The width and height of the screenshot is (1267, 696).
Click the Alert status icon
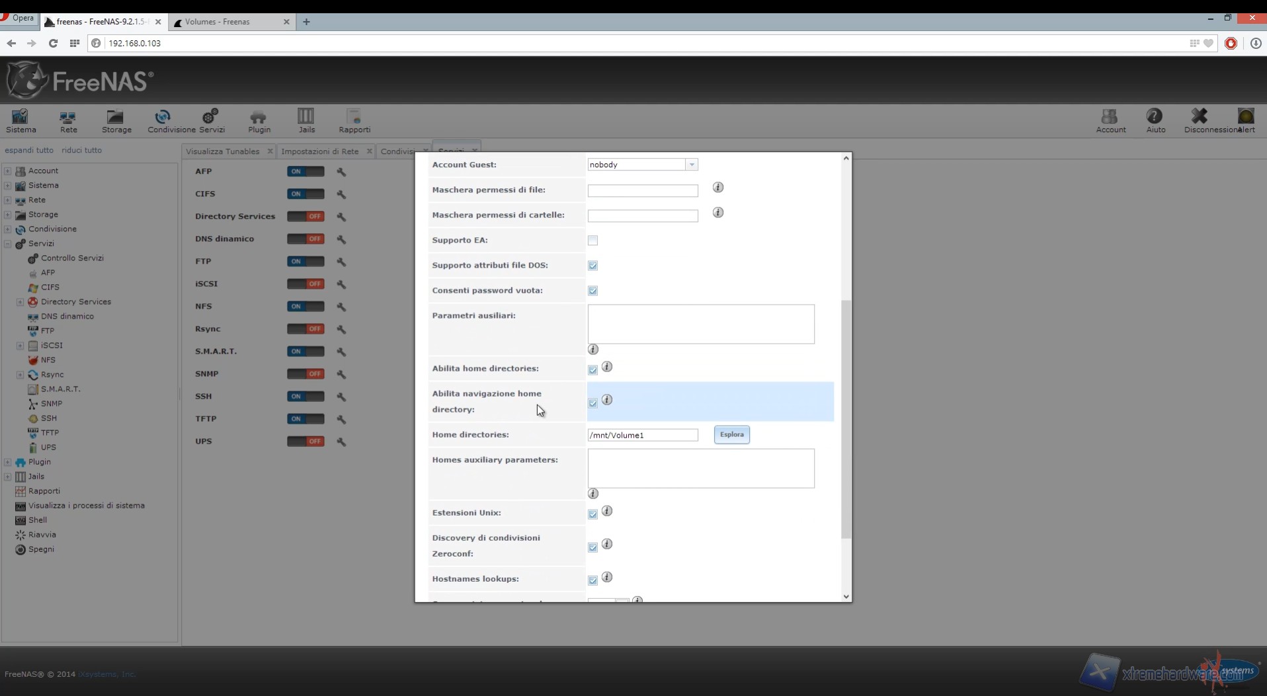(x=1245, y=121)
